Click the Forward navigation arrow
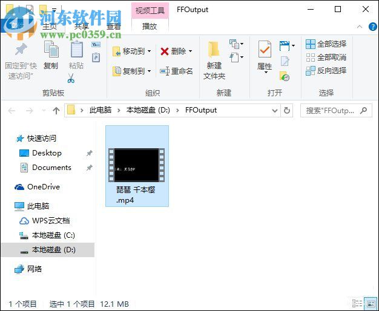This screenshot has height=311, width=379. click(x=30, y=111)
